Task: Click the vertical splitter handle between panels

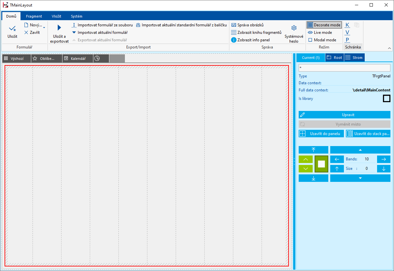Action: 294,161
